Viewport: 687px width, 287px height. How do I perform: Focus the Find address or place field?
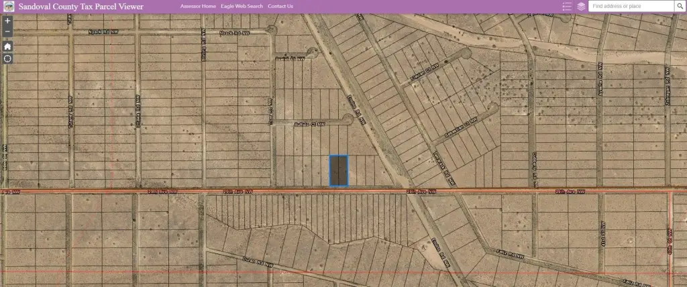coord(631,6)
